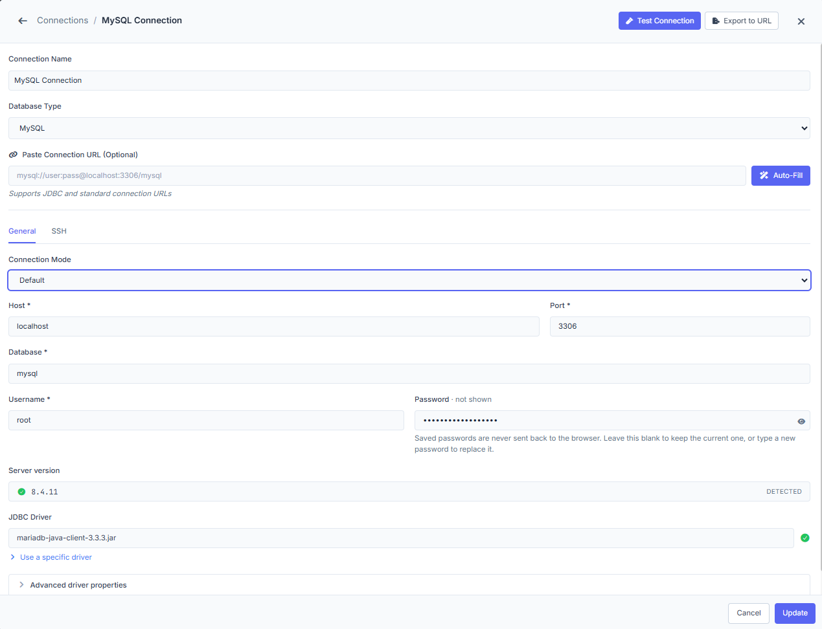Click the Auto-Fill button
Viewport: 822px width, 629px height.
(781, 175)
